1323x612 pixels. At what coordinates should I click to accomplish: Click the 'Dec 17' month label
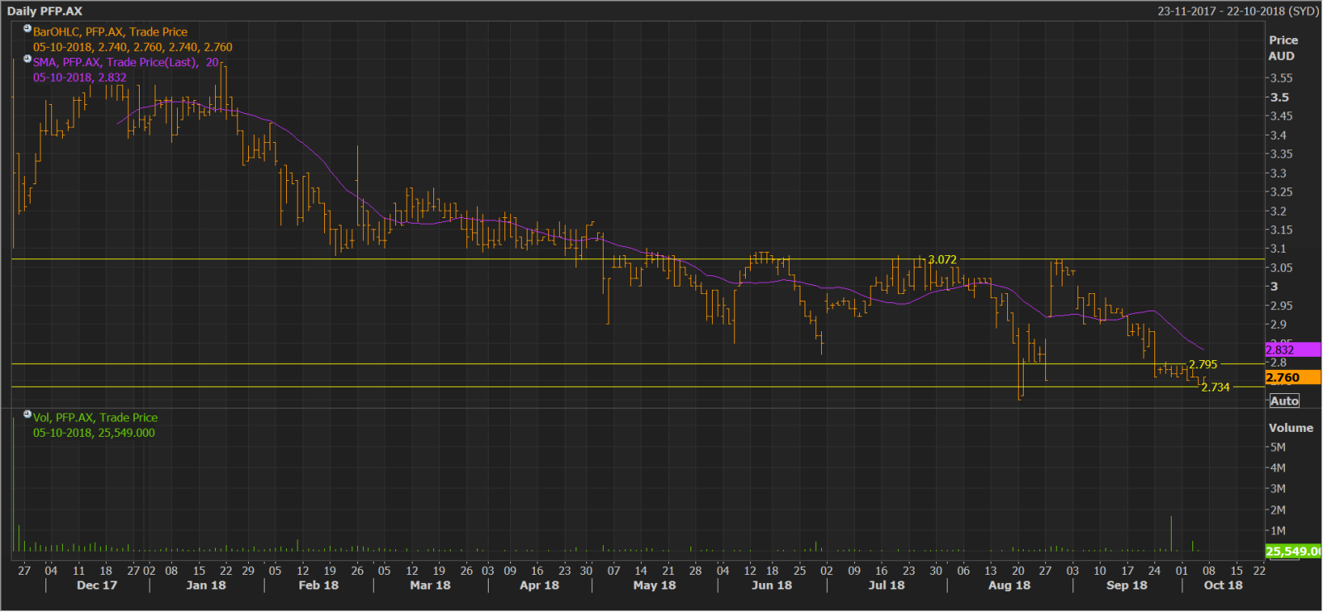tap(97, 585)
